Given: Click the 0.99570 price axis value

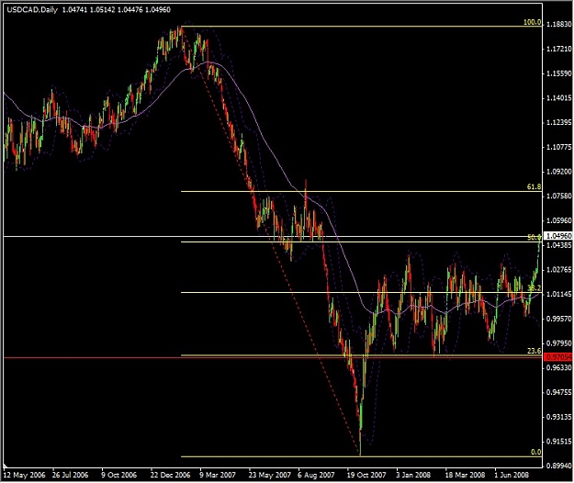Looking at the screenshot, I should coord(558,319).
